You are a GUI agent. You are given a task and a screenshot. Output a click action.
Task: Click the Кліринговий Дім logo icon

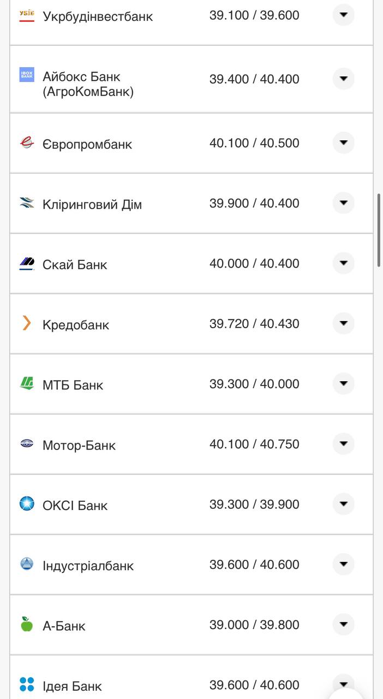pos(27,204)
